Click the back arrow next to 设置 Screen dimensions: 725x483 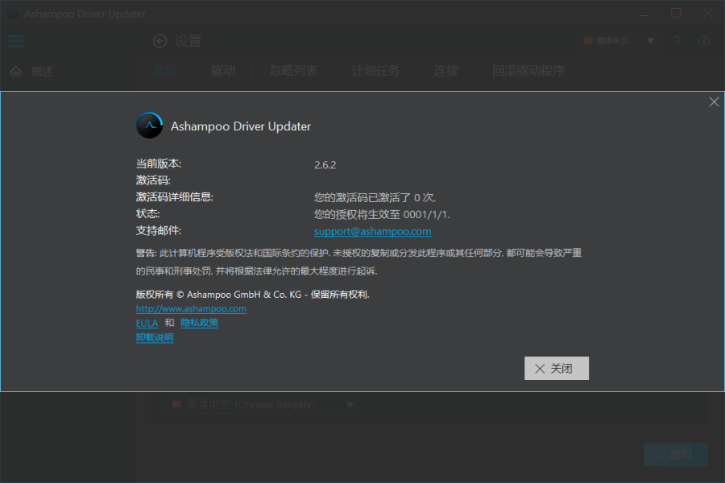click(x=160, y=41)
